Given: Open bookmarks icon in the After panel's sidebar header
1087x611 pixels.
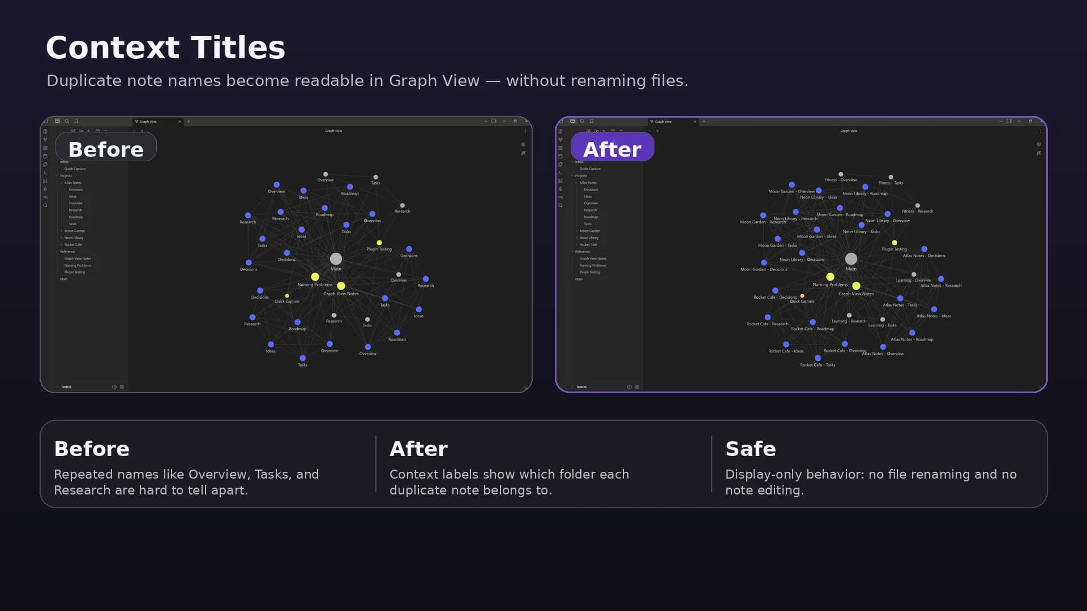Looking at the screenshot, I should click(x=592, y=121).
